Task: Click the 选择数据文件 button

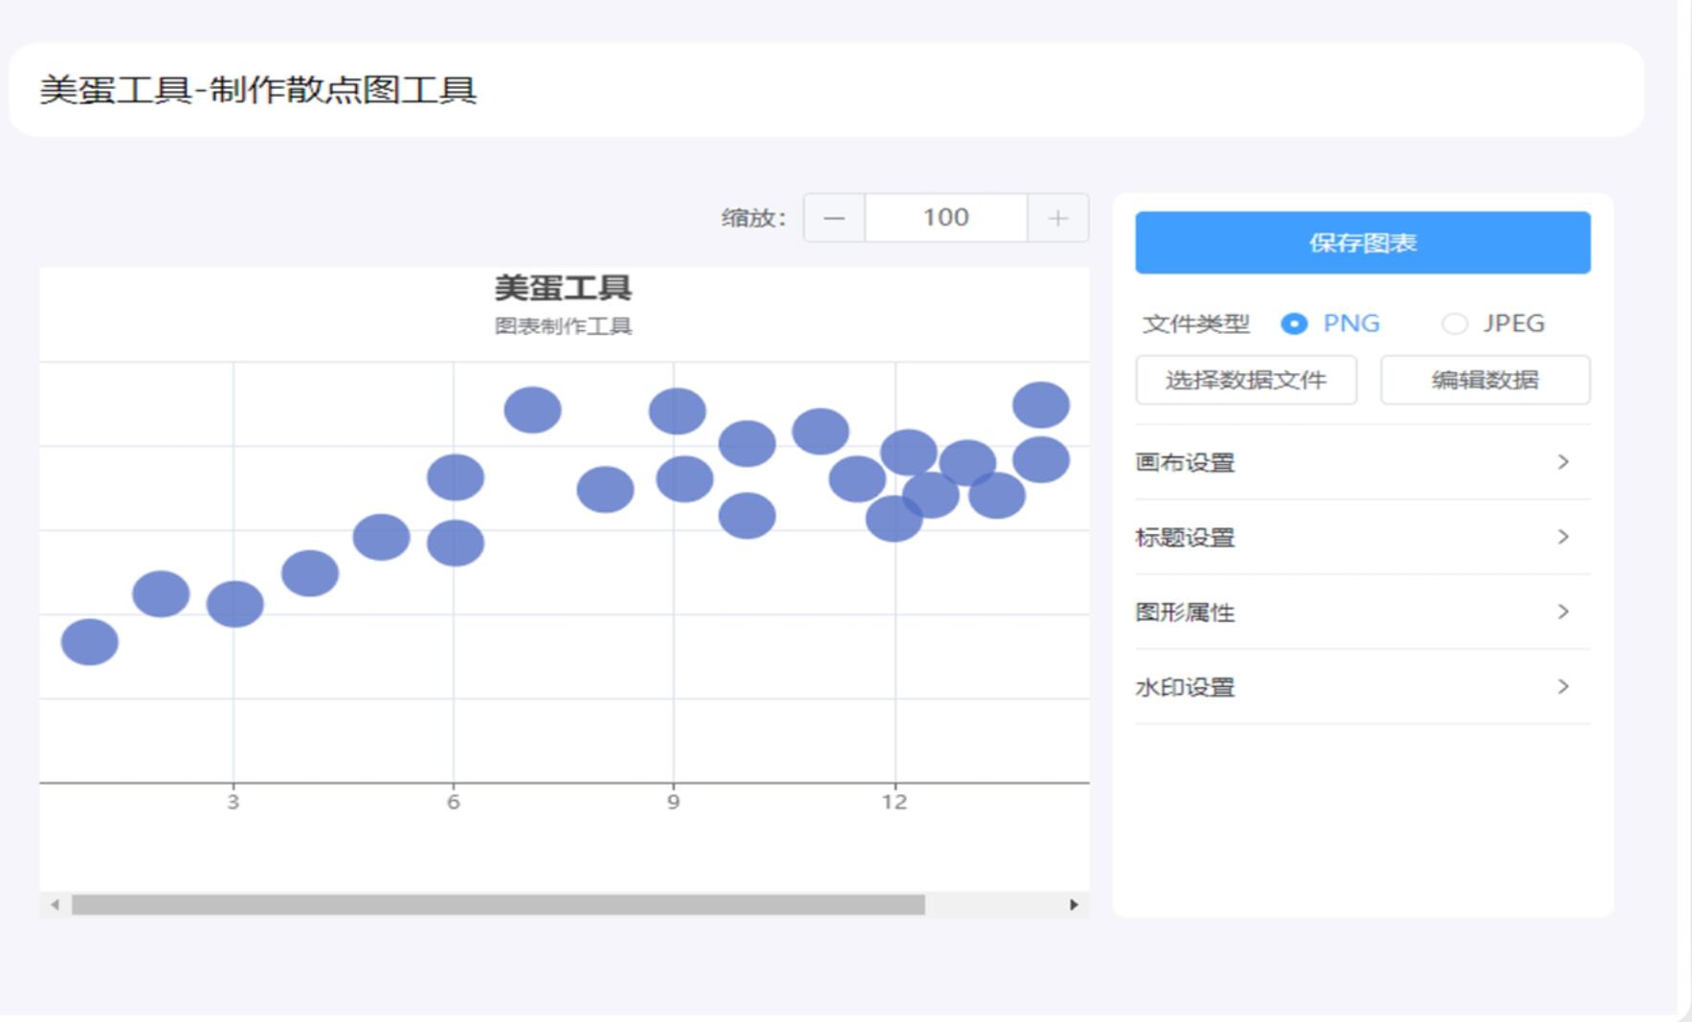Action: tap(1246, 380)
